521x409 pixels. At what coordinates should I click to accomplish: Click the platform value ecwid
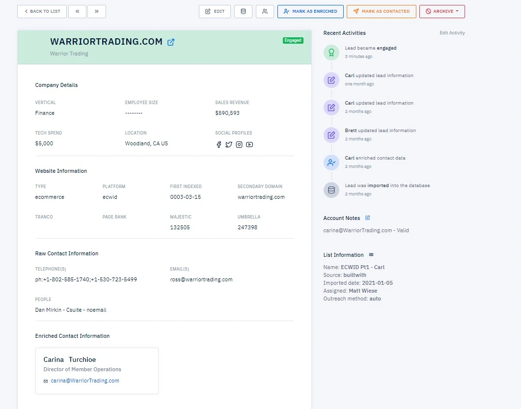(110, 197)
